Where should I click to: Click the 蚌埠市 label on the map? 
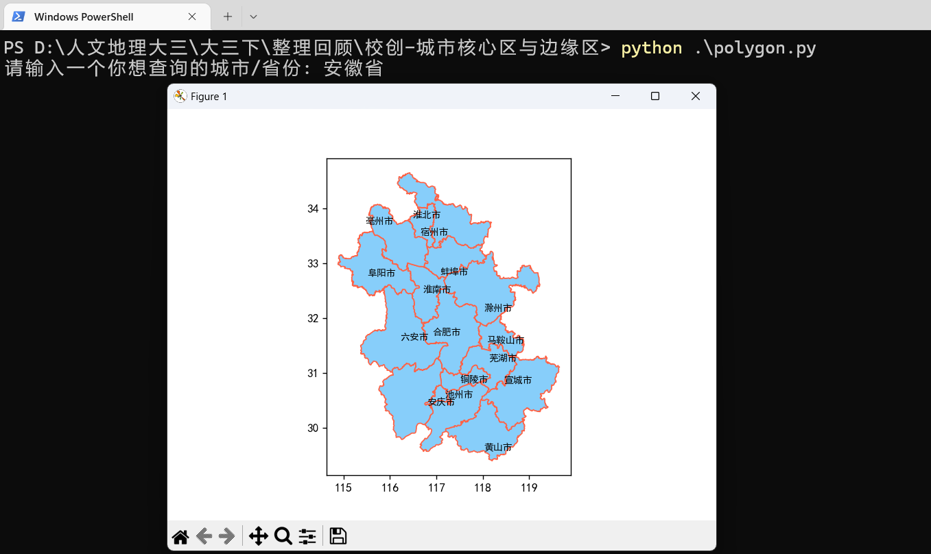click(x=454, y=272)
